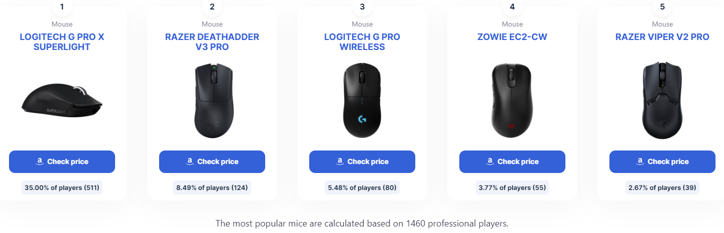Screen dimensions: 724x233
Task: Click the Amazon icon under Logitech G Pro X Superlight
Action: [x=40, y=161]
